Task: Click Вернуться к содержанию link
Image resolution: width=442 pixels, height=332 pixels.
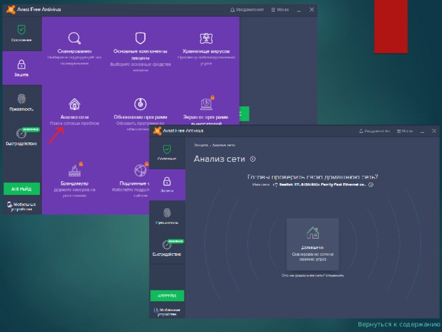Action: click(399, 324)
